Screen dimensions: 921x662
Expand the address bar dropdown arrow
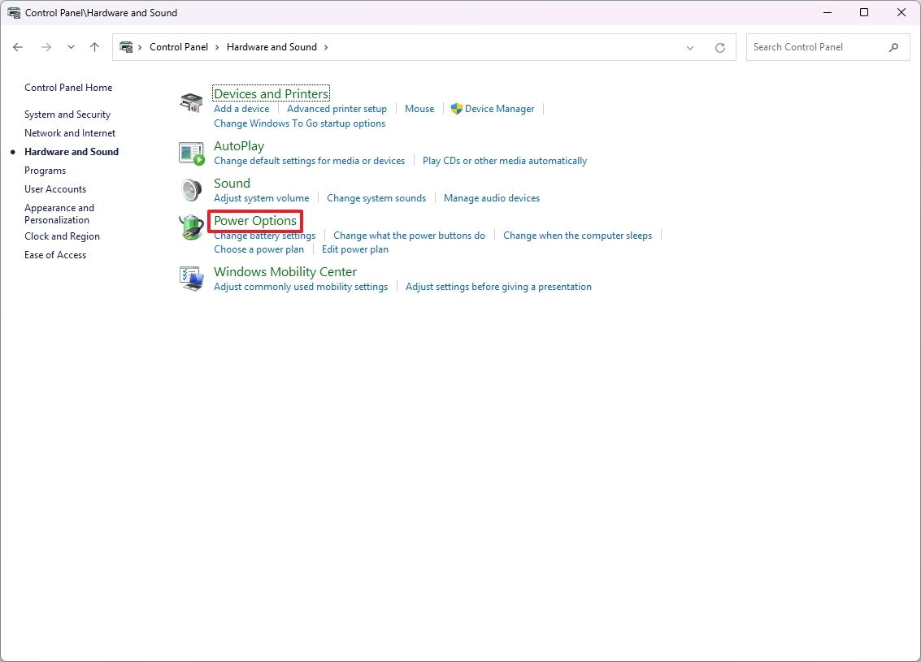tap(690, 47)
